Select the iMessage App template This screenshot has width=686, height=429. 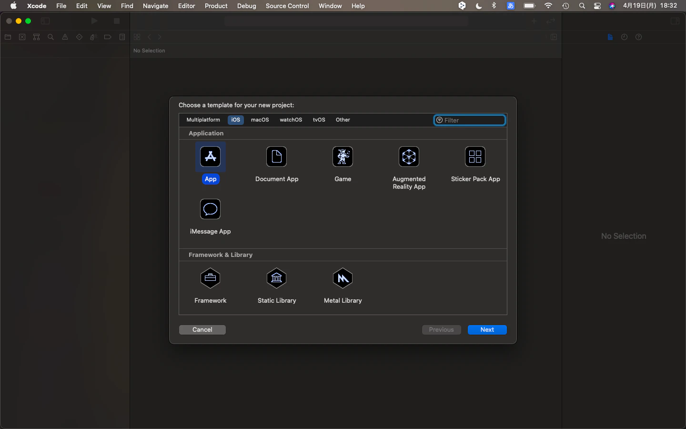211,209
